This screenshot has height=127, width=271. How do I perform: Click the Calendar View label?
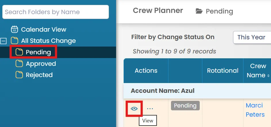tap(44, 29)
